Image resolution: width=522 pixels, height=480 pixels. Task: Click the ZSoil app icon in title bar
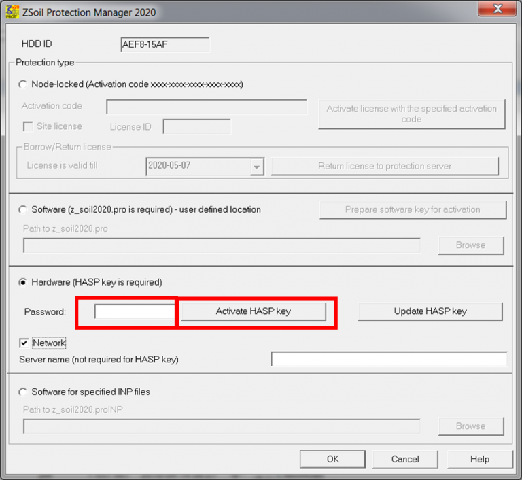click(12, 12)
